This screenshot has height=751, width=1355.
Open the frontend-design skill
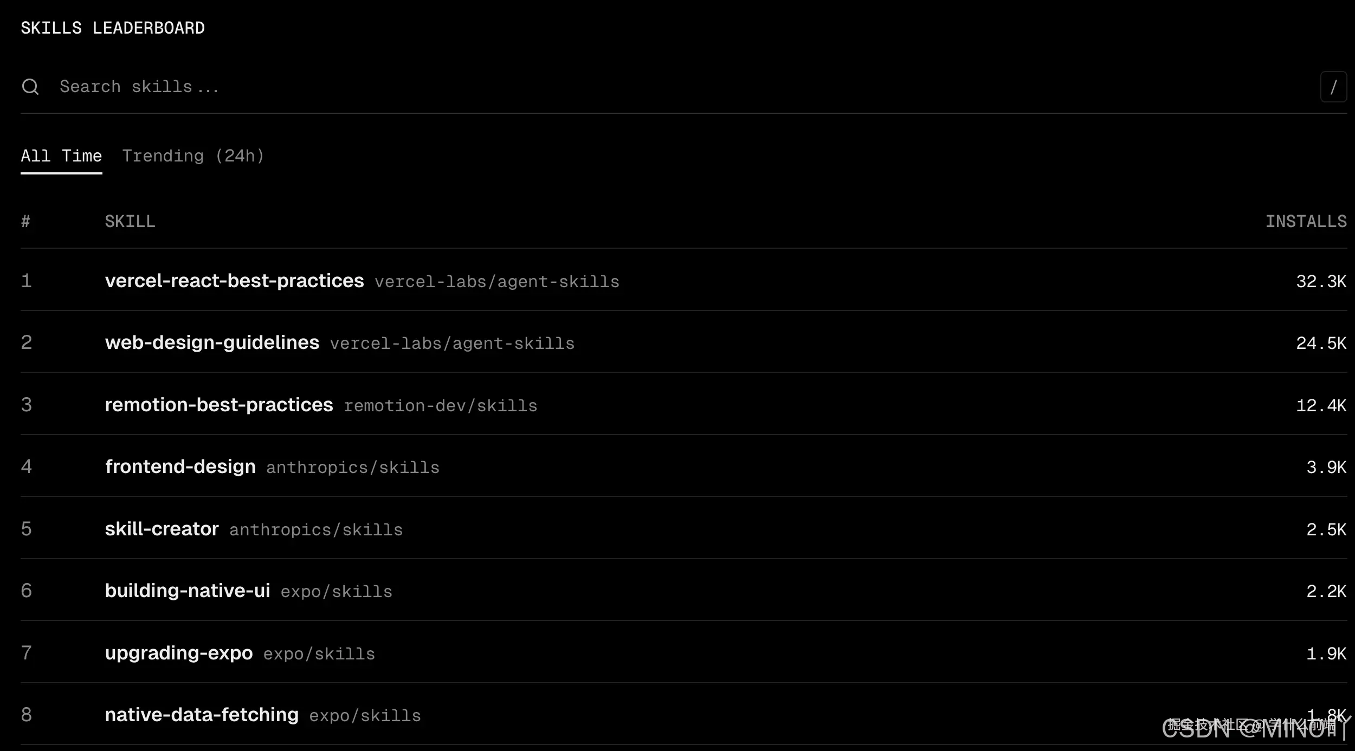click(180, 467)
